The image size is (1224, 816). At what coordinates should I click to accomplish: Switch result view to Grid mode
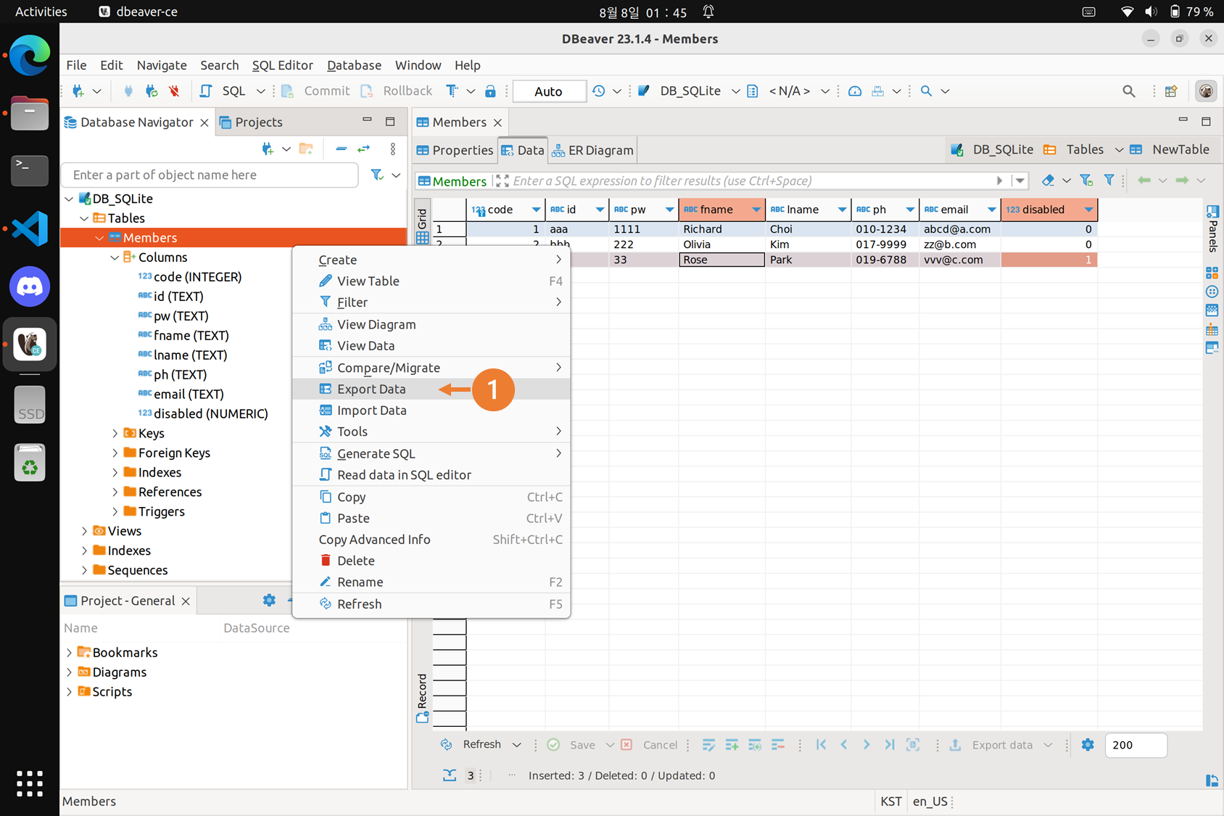click(x=422, y=226)
